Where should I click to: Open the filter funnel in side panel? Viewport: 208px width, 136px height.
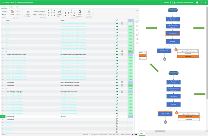[137, 30]
